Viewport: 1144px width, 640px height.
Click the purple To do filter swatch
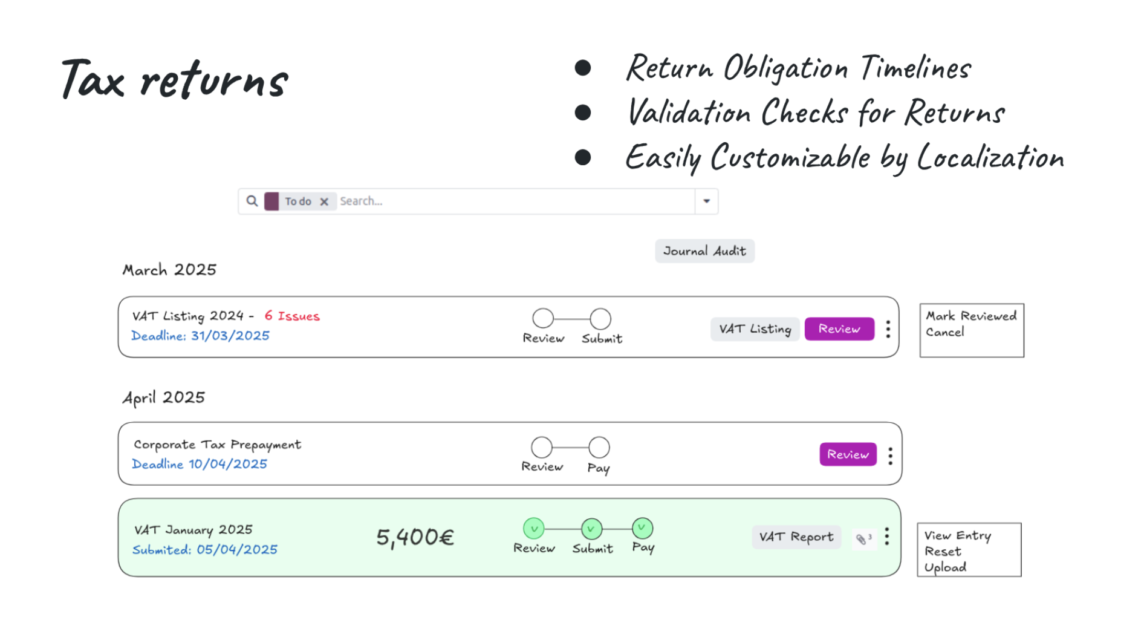(271, 201)
